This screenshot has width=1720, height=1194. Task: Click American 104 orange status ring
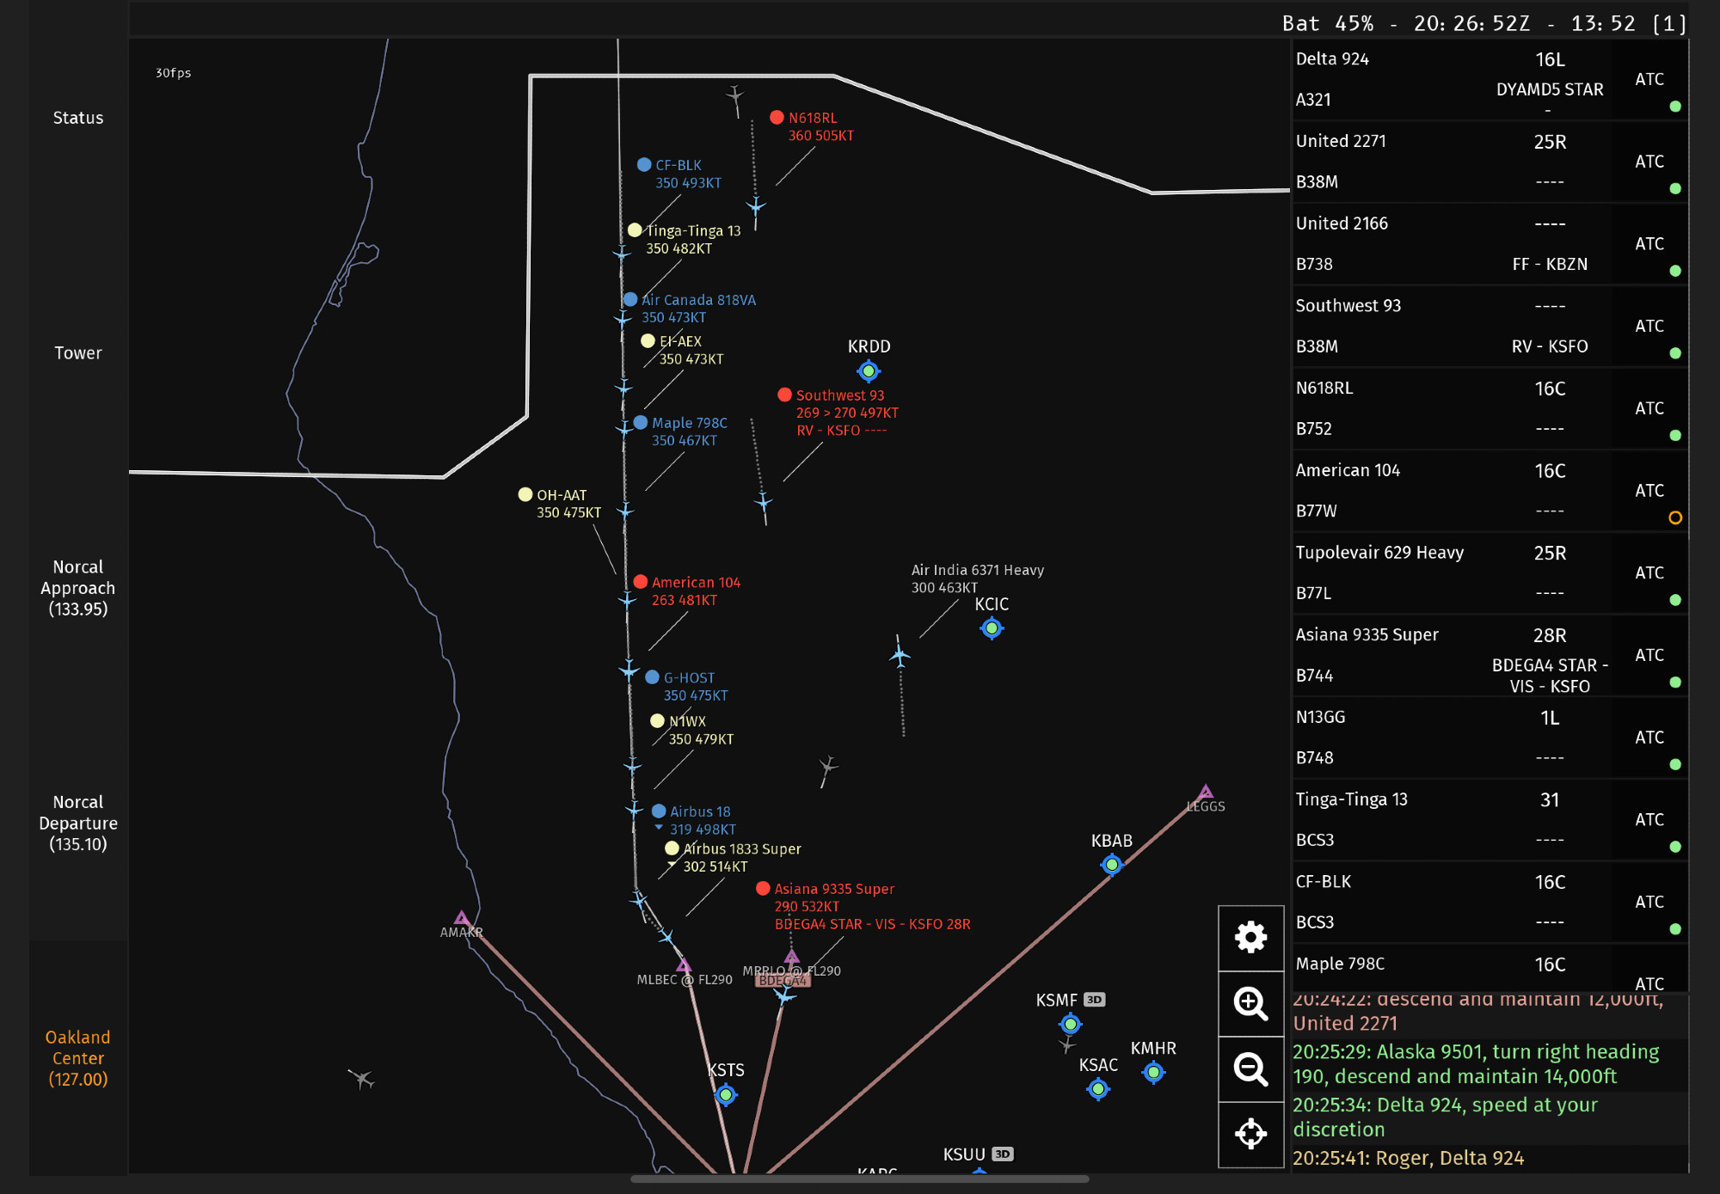[1675, 517]
